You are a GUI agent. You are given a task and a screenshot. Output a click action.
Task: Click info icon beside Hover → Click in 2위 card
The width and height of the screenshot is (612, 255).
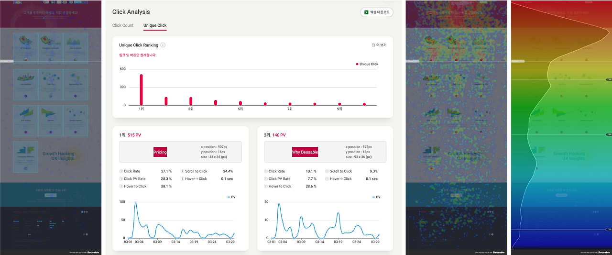[x=327, y=179]
